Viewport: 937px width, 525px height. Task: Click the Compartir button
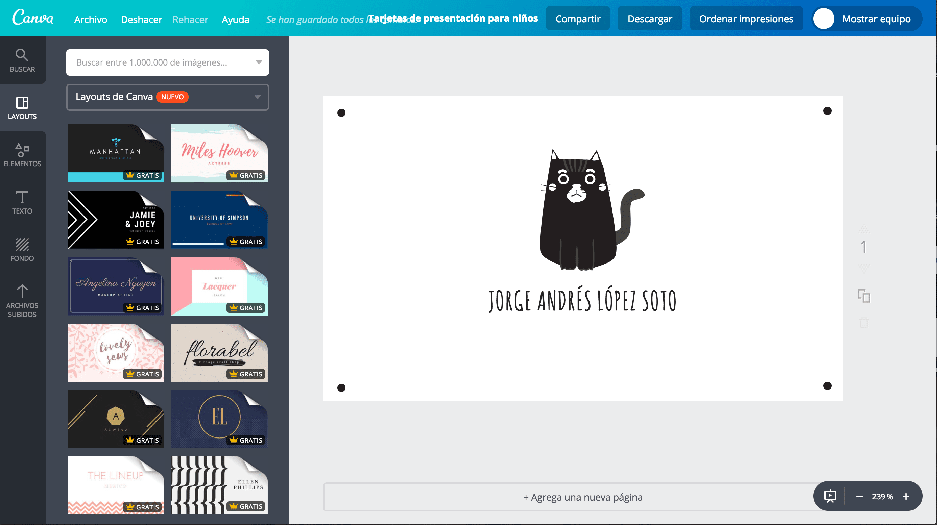(x=578, y=19)
